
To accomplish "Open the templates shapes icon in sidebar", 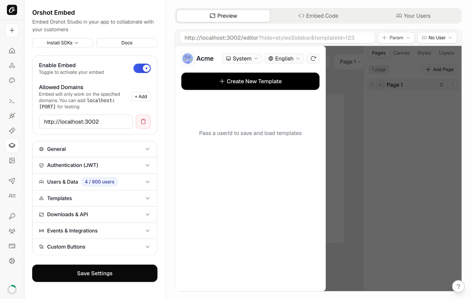I will coord(12,65).
